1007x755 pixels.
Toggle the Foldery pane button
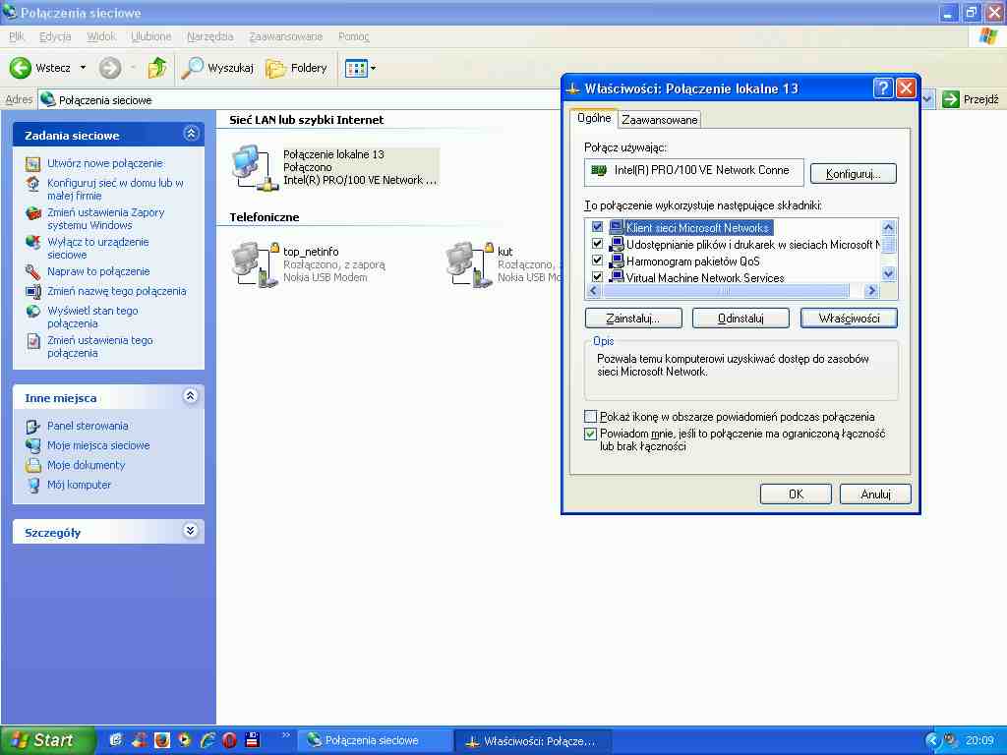296,68
